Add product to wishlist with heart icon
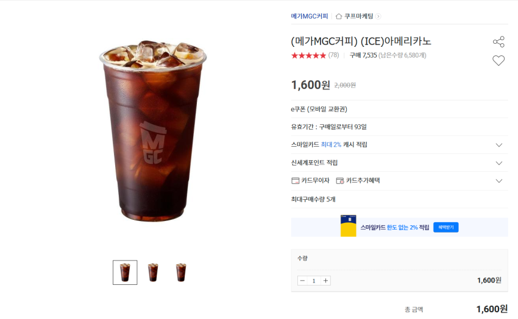The height and width of the screenshot is (319, 518). (498, 60)
